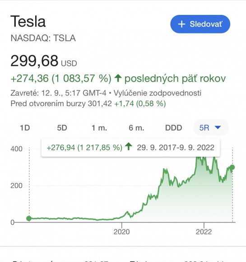This screenshot has height=262, width=246.
Task: Click the green up arrow beside percentage
Action: (118, 78)
